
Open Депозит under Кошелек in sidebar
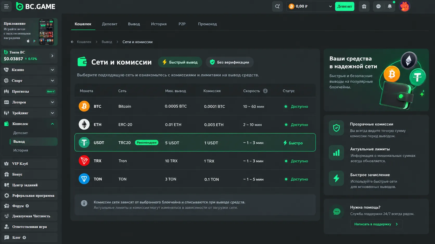[21, 133]
